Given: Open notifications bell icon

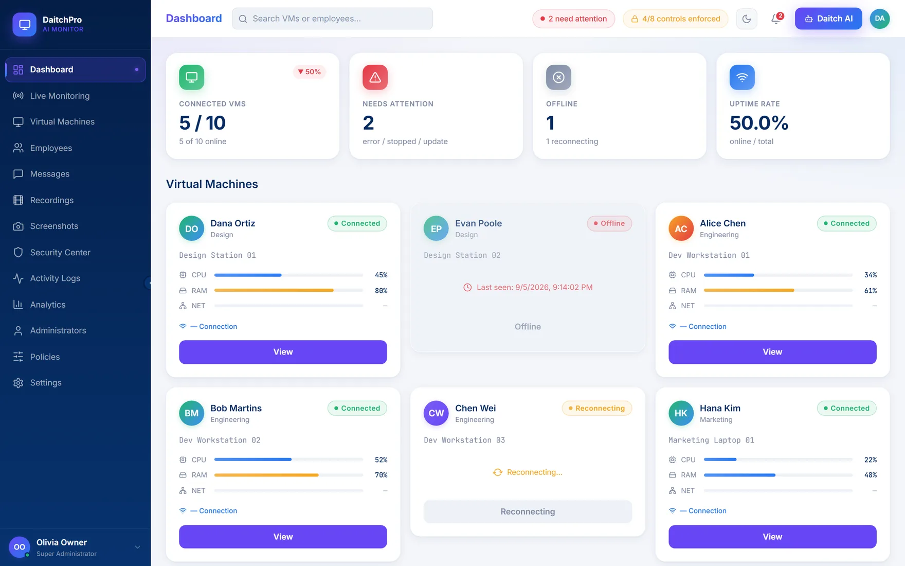Looking at the screenshot, I should [x=776, y=19].
